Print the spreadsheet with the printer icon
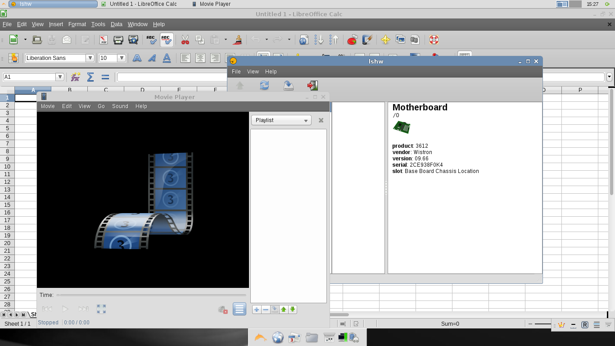Screen dimensions: 615x346 coord(118,40)
